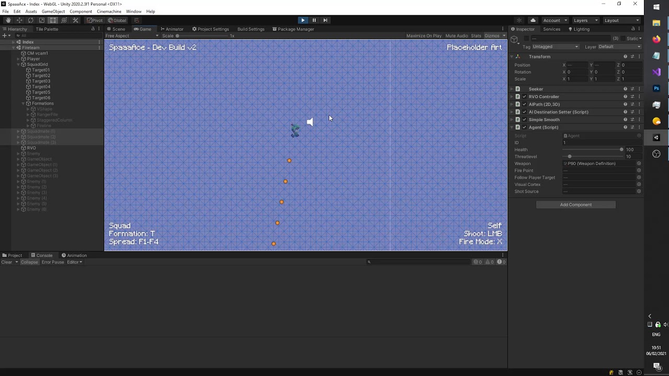The height and width of the screenshot is (376, 669).
Task: Activate the Rect Transform tool
Action: (53, 20)
